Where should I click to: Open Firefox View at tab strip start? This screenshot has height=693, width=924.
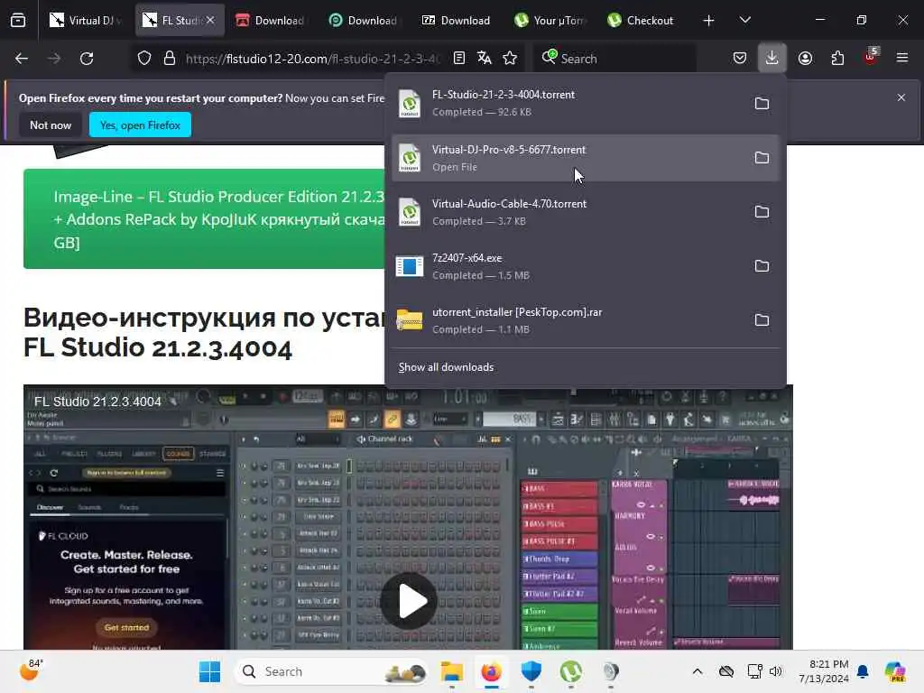18,21
